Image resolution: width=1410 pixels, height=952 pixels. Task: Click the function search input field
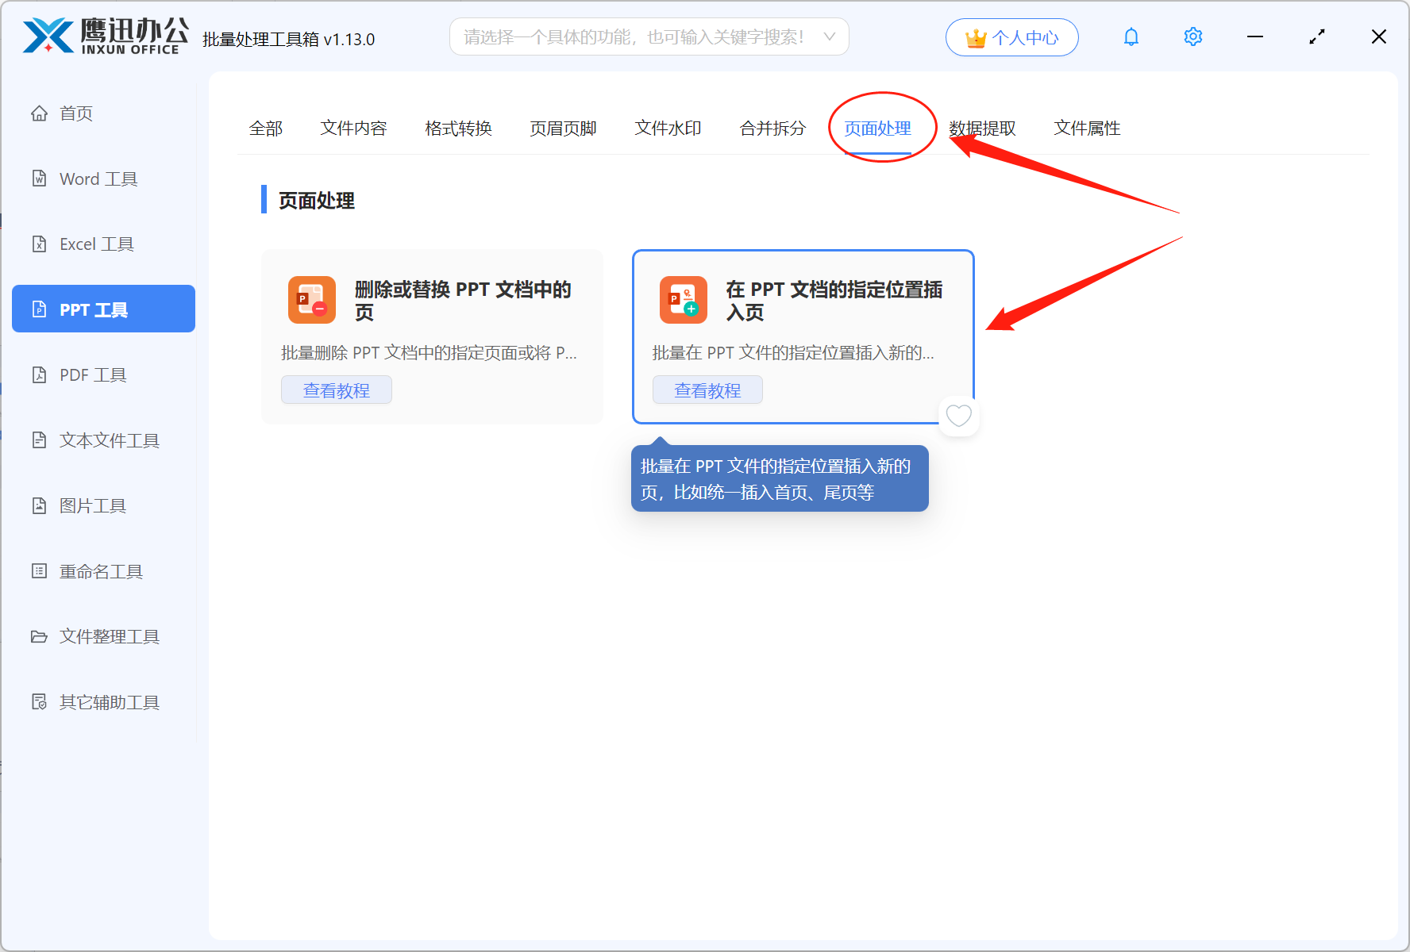(x=634, y=37)
